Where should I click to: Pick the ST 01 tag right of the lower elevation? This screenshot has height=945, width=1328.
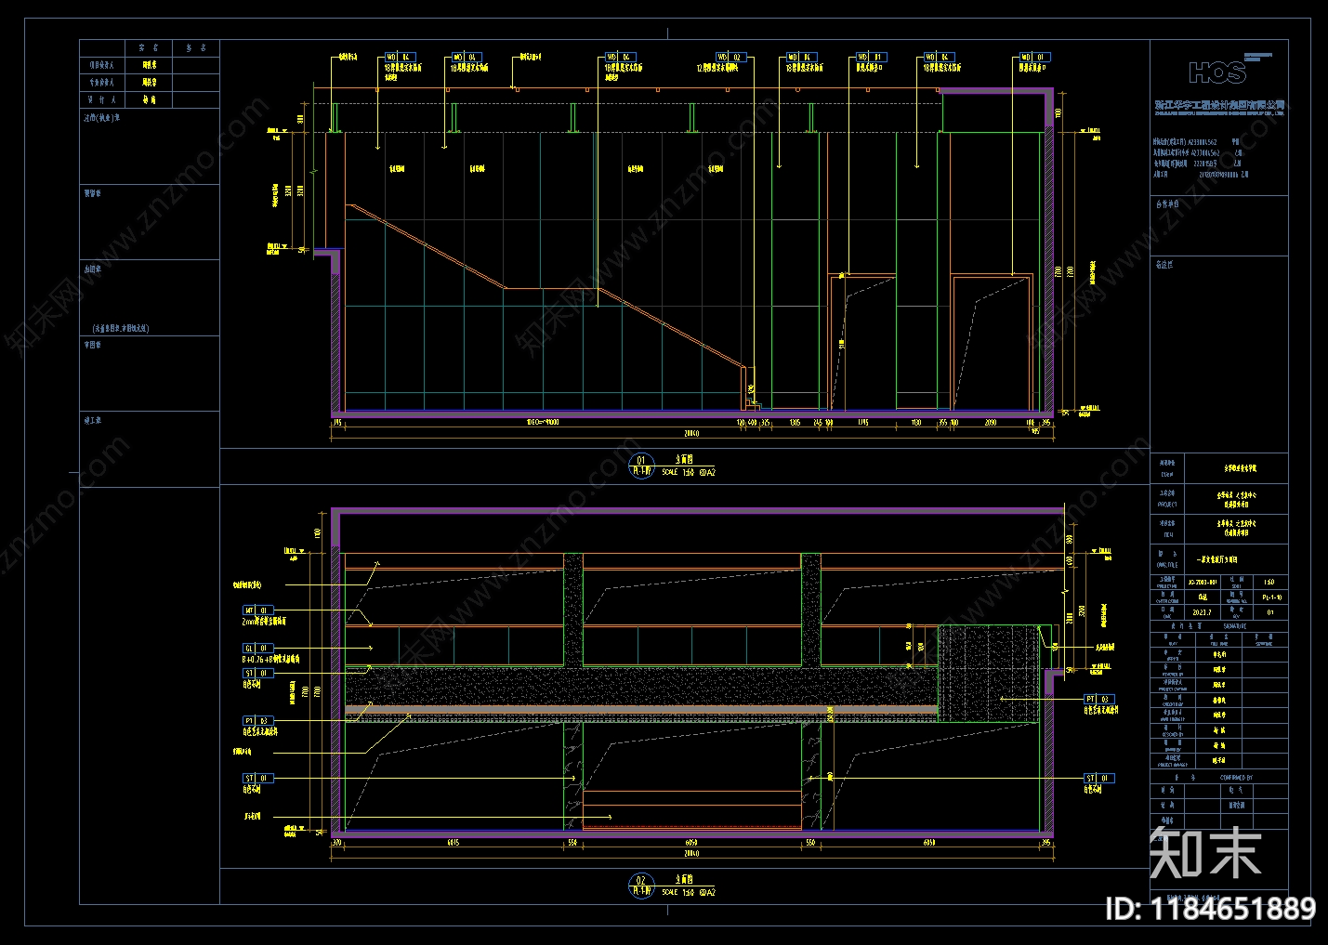(1098, 778)
